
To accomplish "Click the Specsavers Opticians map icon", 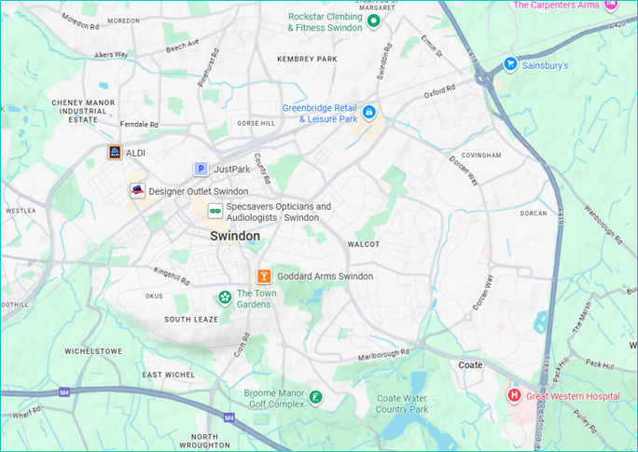I will [x=215, y=211].
